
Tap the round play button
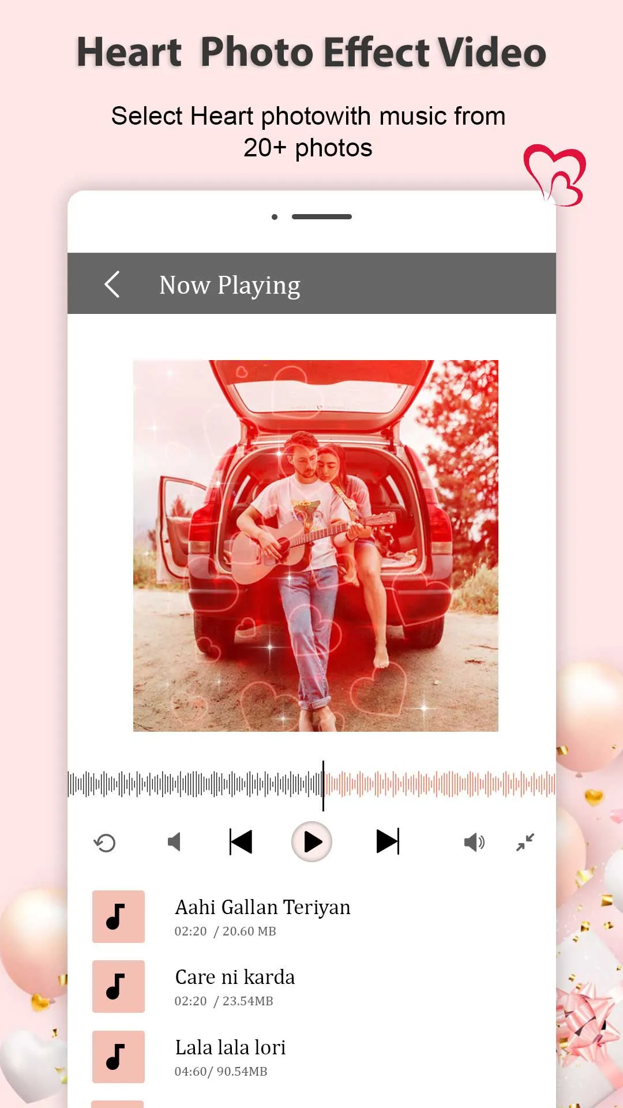pyautogui.click(x=311, y=842)
